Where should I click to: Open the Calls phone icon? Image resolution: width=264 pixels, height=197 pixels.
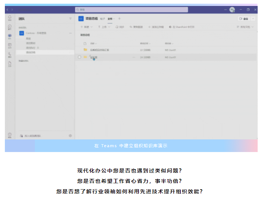point(10,55)
